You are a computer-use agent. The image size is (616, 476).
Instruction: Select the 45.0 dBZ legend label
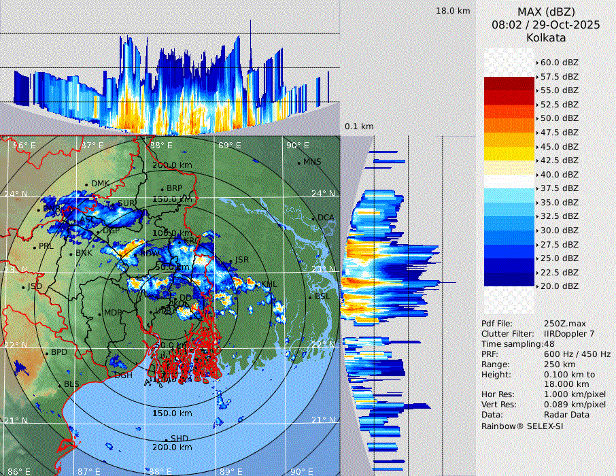pyautogui.click(x=559, y=146)
